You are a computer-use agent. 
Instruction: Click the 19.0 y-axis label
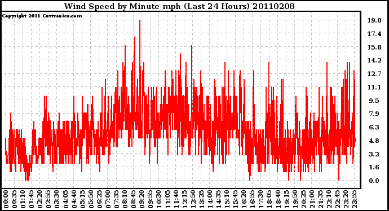[x=374, y=20]
